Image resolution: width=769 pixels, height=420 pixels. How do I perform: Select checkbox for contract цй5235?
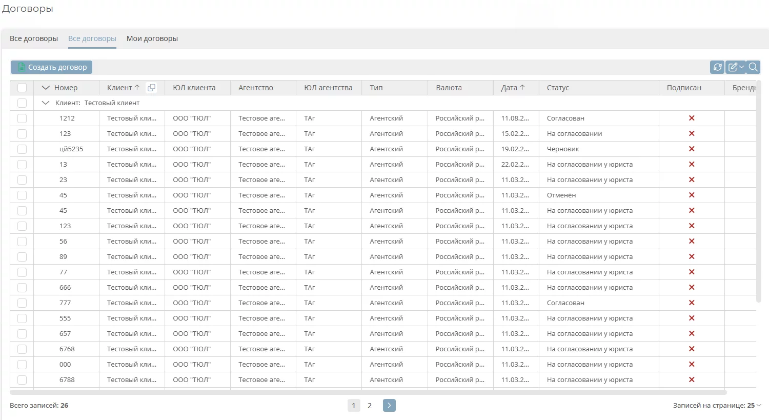[x=22, y=149]
